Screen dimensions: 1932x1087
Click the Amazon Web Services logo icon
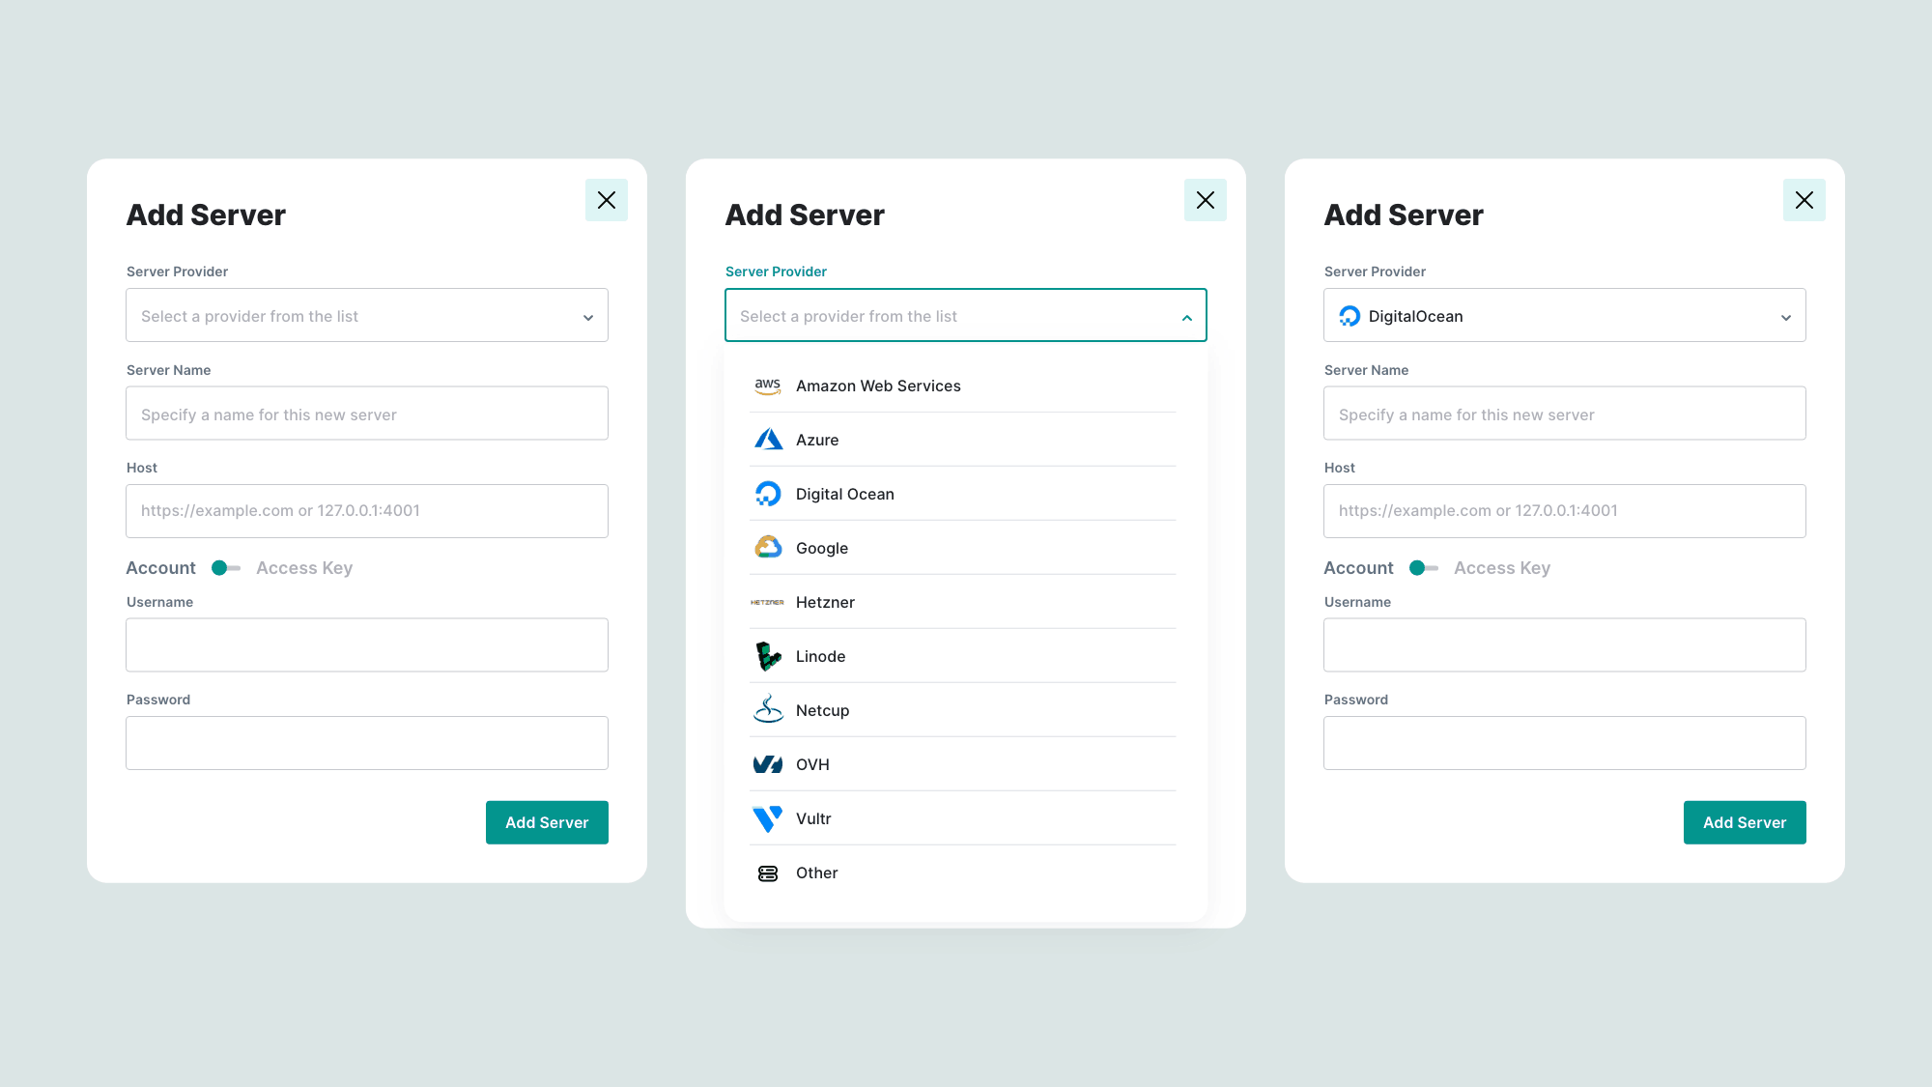pos(768,386)
